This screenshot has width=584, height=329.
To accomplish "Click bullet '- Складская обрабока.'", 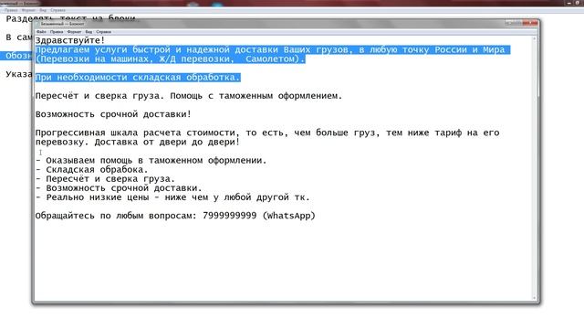I will point(91,170).
